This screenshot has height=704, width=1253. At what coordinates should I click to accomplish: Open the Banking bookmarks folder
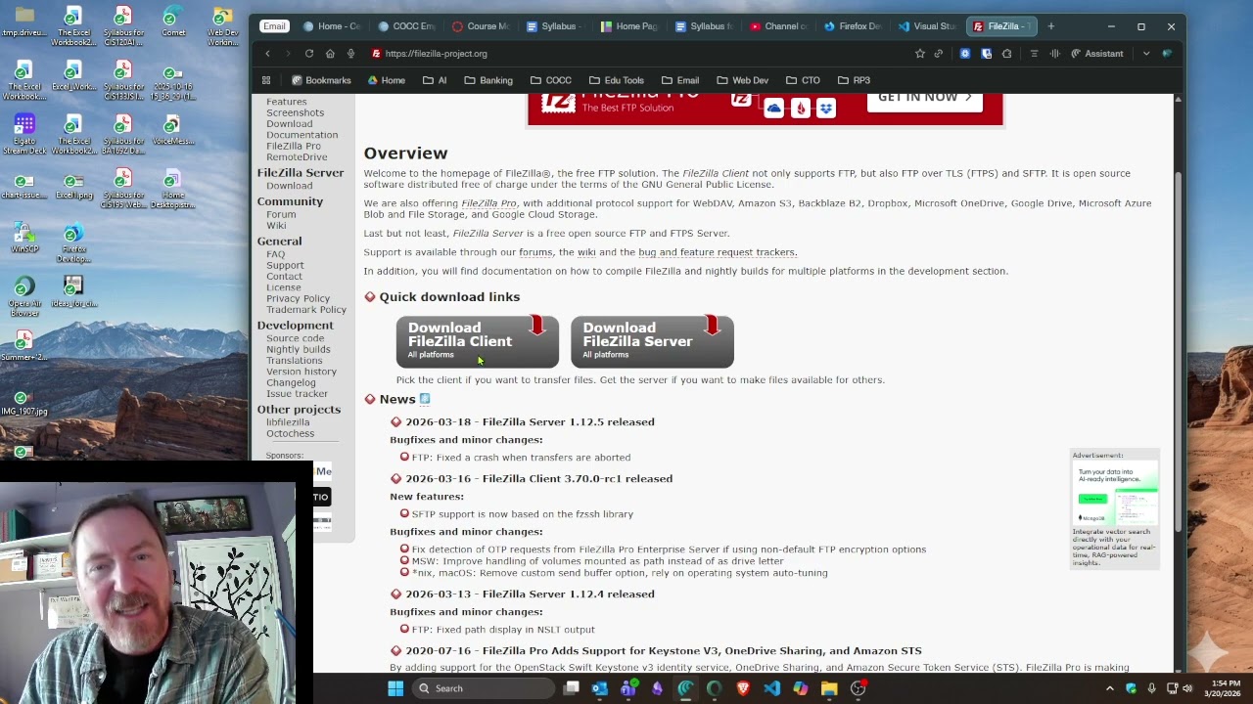pyautogui.click(x=488, y=80)
